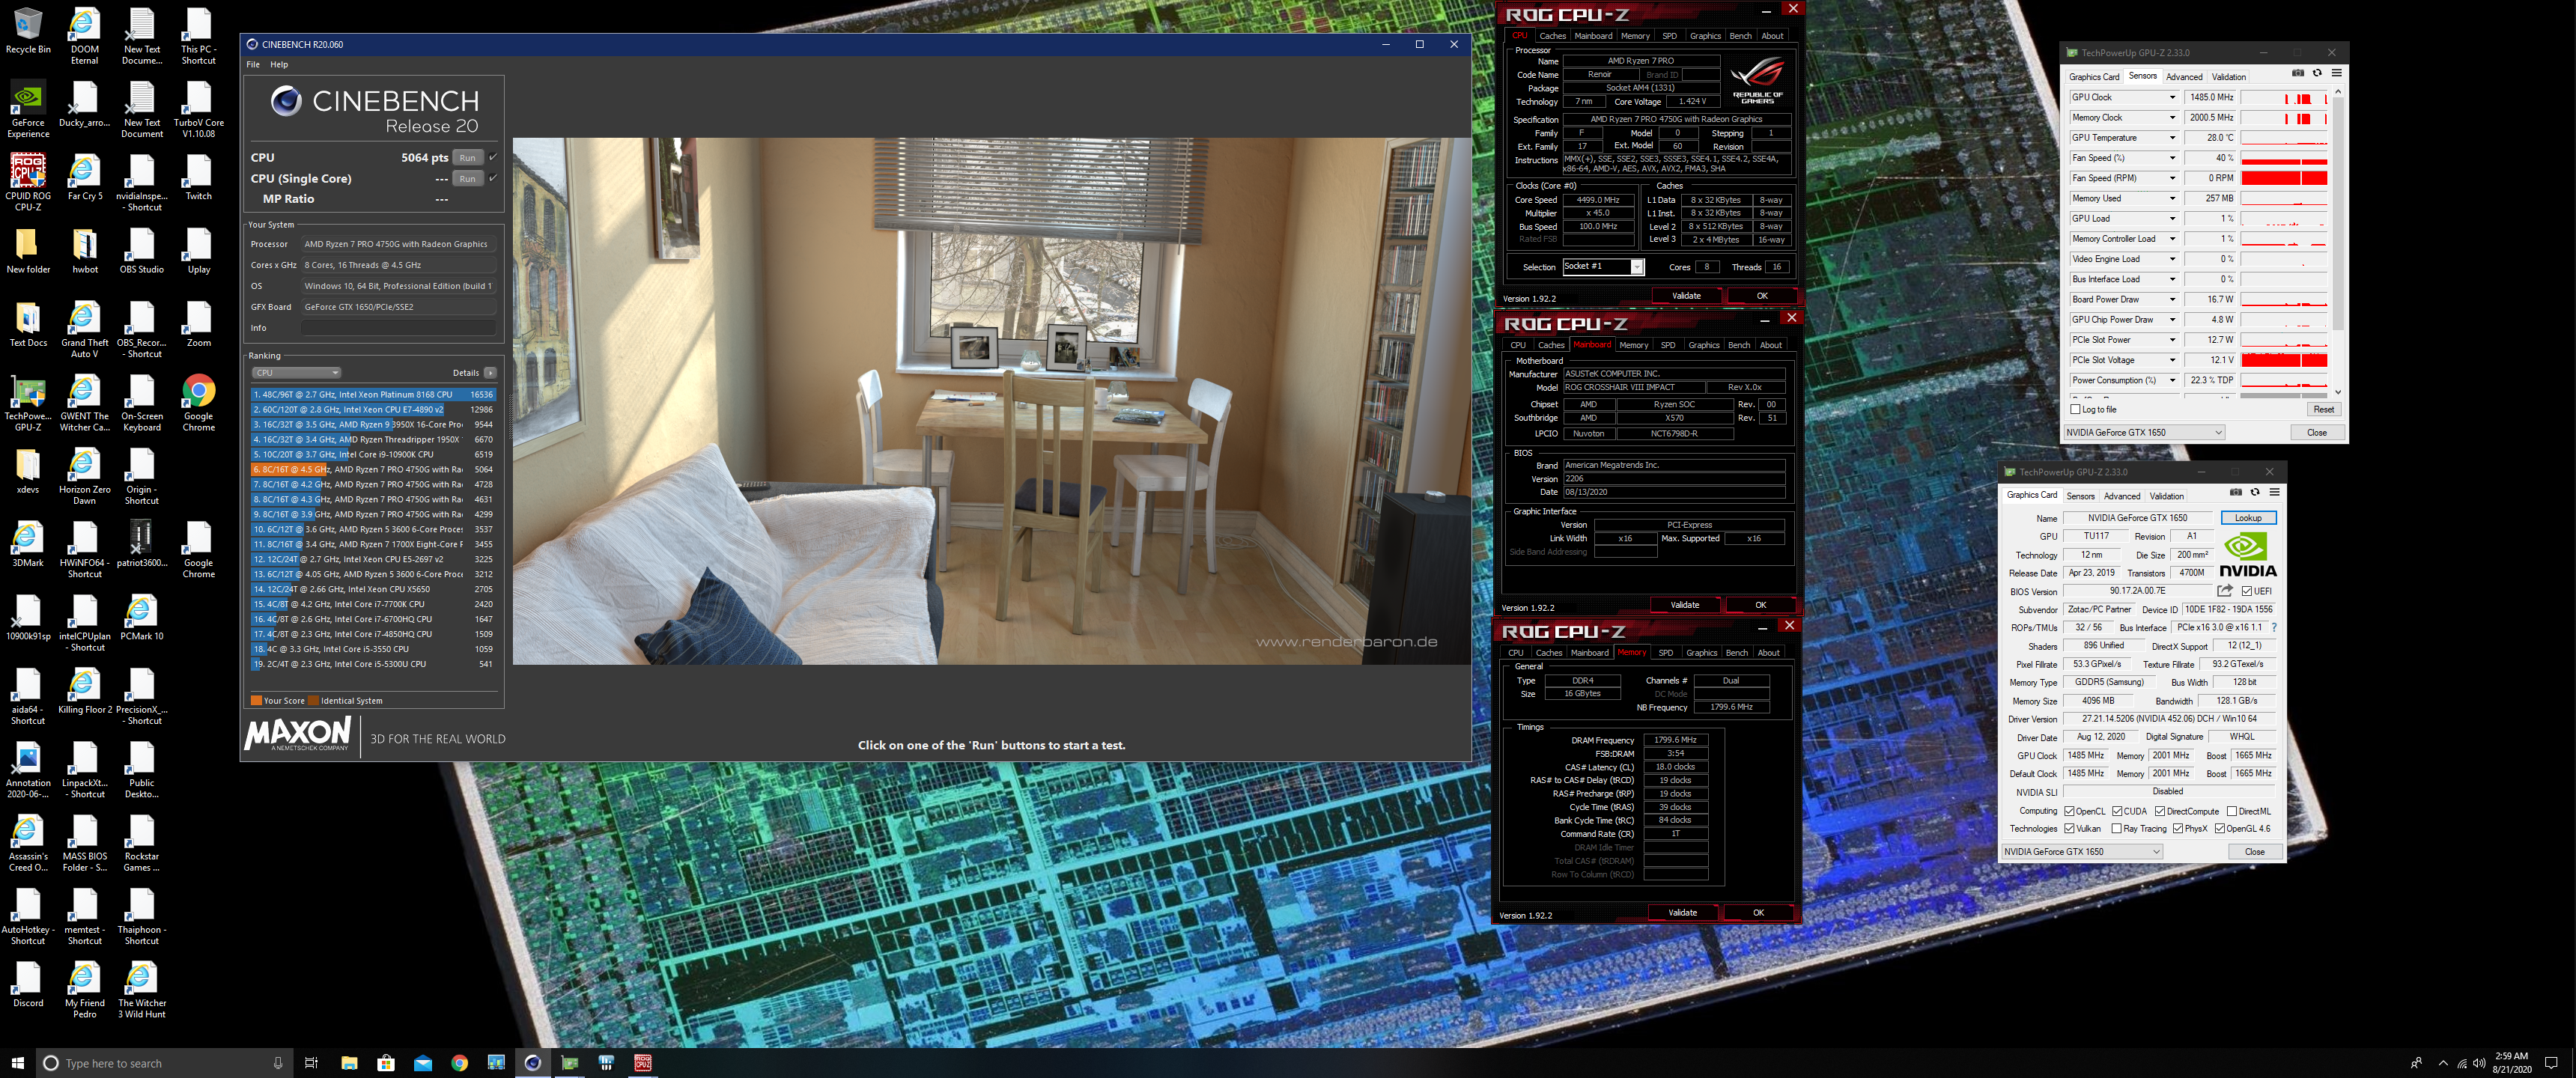2576x1078 pixels.
Task: Open GPU selector dropdown in GPU-Z Sensors window
Action: tap(2144, 433)
